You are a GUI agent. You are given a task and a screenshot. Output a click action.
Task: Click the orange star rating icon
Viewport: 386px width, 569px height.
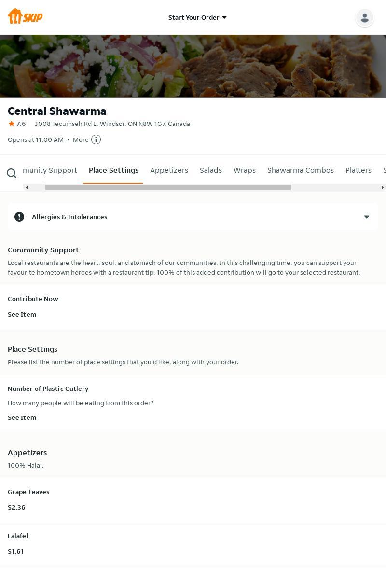(x=12, y=124)
